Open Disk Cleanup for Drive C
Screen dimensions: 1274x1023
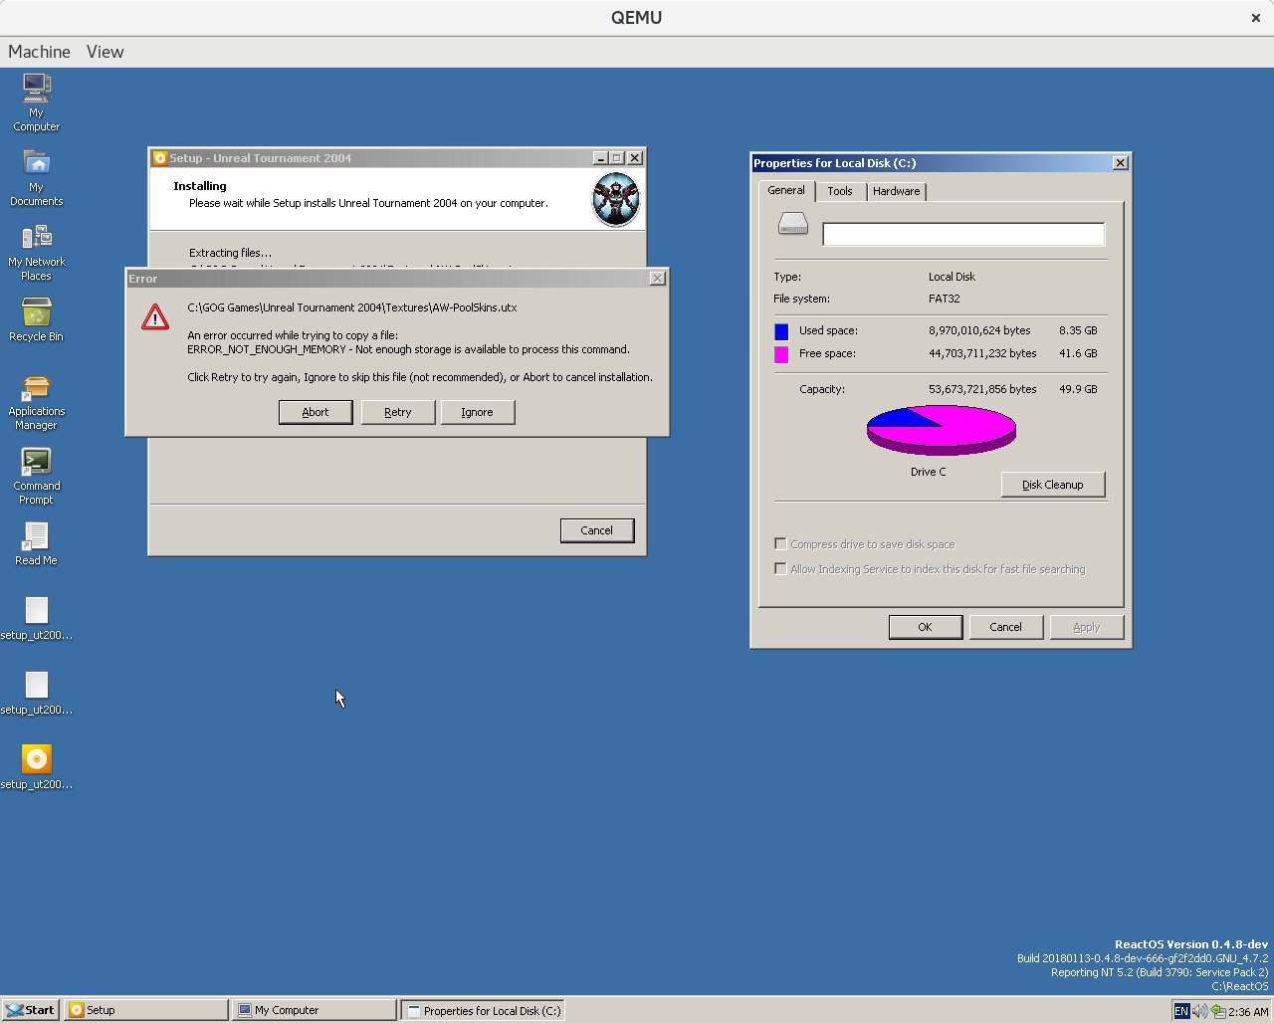1053,485
